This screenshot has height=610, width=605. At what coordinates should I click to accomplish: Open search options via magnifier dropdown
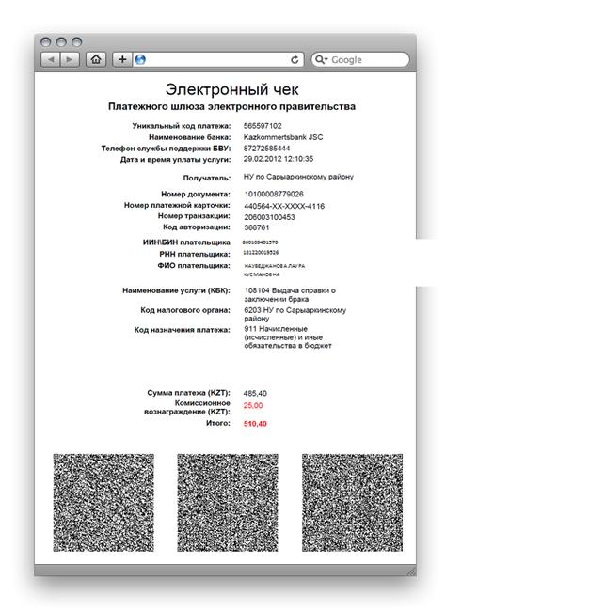coord(321,59)
